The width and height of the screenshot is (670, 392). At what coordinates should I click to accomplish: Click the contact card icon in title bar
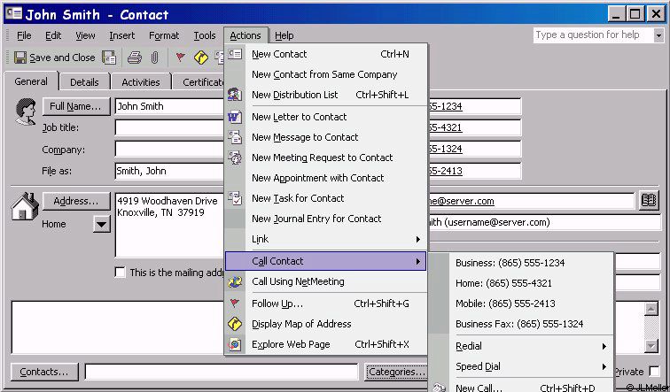(13, 13)
